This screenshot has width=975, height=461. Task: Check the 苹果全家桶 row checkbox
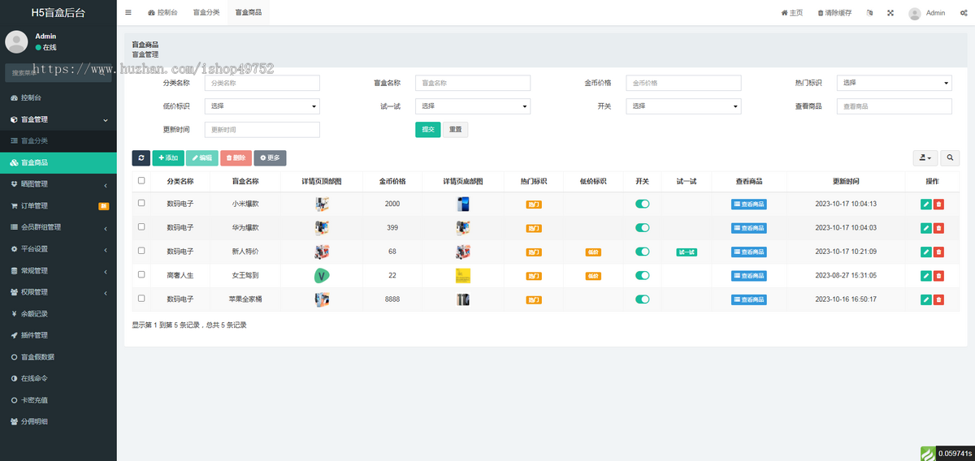click(141, 298)
